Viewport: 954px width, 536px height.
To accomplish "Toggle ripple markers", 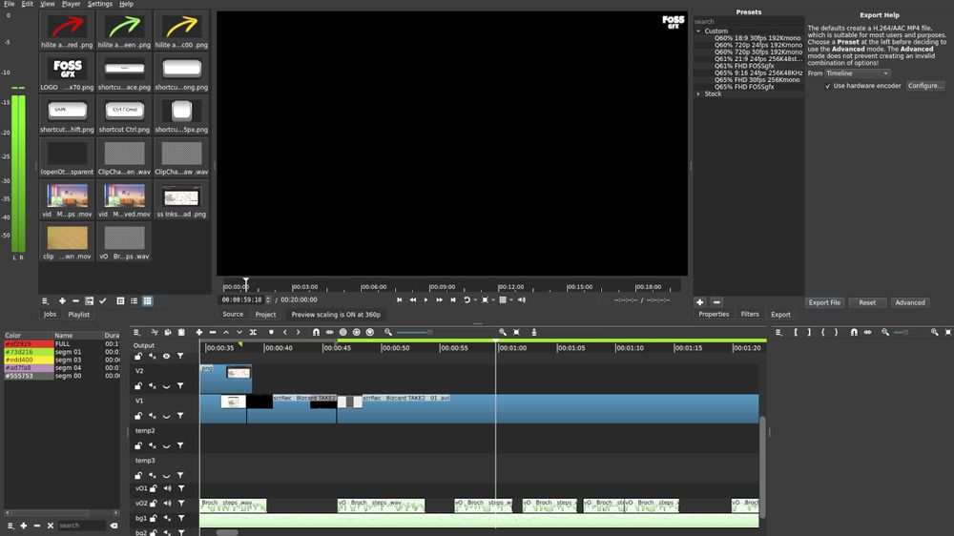I will [x=370, y=332].
